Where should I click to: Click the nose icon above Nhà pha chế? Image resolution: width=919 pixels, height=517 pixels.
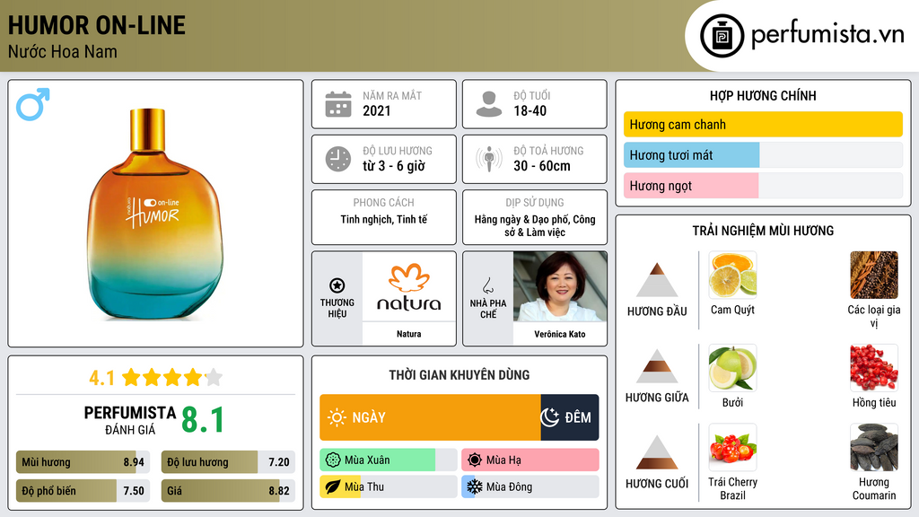487,285
